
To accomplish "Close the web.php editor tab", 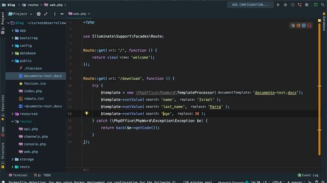I will [89, 14].
